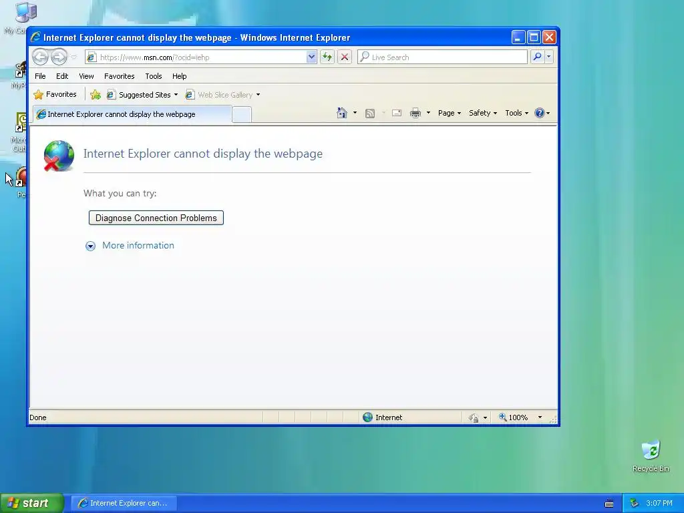Open a new blank tab
This screenshot has width=684, height=513.
(242, 115)
